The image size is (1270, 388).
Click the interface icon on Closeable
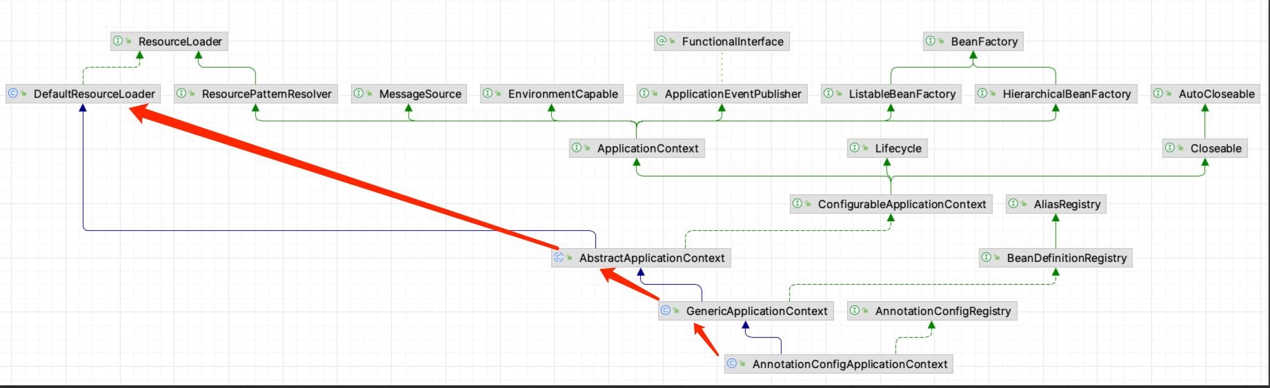[x=1170, y=147]
